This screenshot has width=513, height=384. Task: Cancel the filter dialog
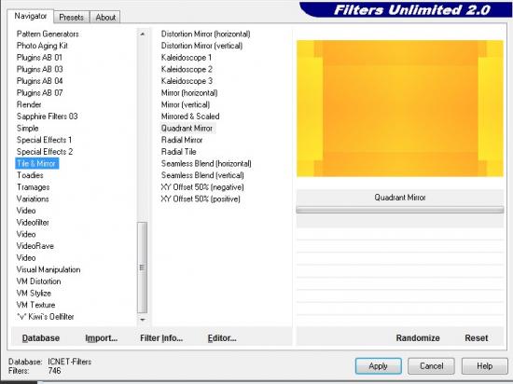[x=431, y=366]
